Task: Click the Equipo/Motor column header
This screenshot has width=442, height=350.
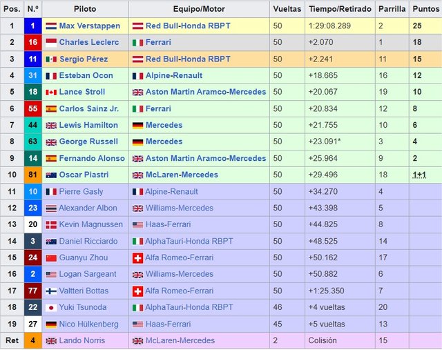Action: [x=199, y=9]
